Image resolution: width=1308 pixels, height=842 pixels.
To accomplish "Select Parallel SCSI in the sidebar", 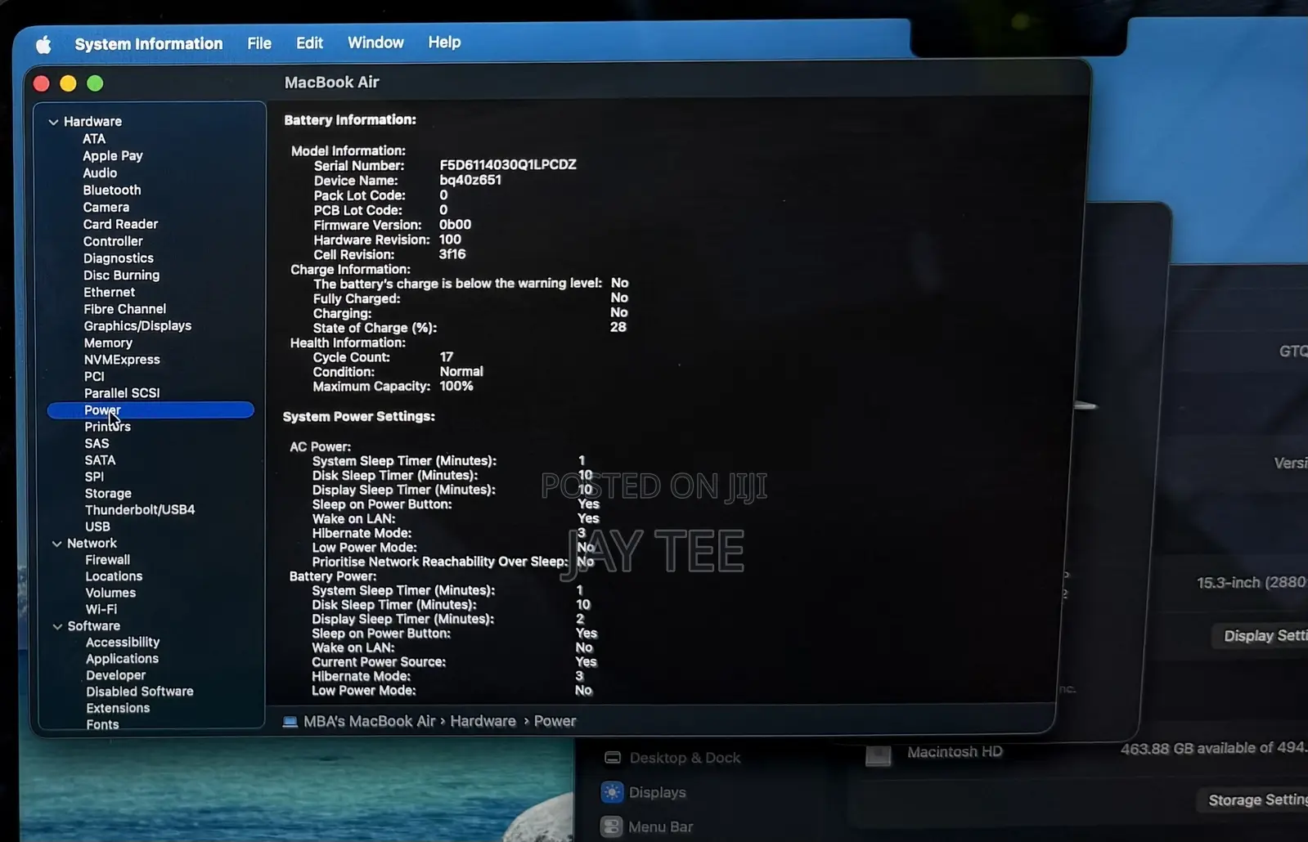I will 122,393.
